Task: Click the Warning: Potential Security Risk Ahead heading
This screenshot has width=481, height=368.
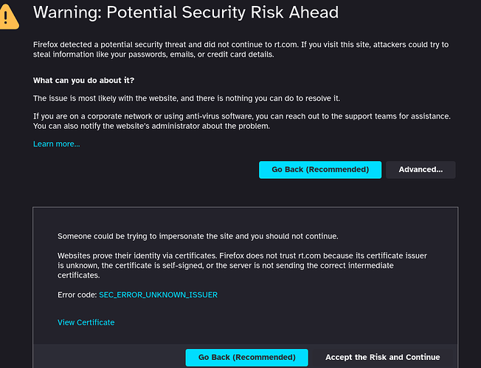Action: tap(186, 13)
